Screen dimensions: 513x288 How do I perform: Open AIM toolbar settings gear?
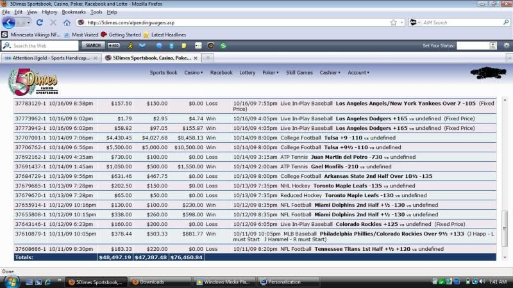(507, 45)
